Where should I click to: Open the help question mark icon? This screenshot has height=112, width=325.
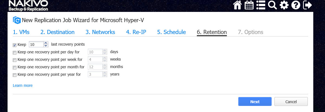(296, 5)
